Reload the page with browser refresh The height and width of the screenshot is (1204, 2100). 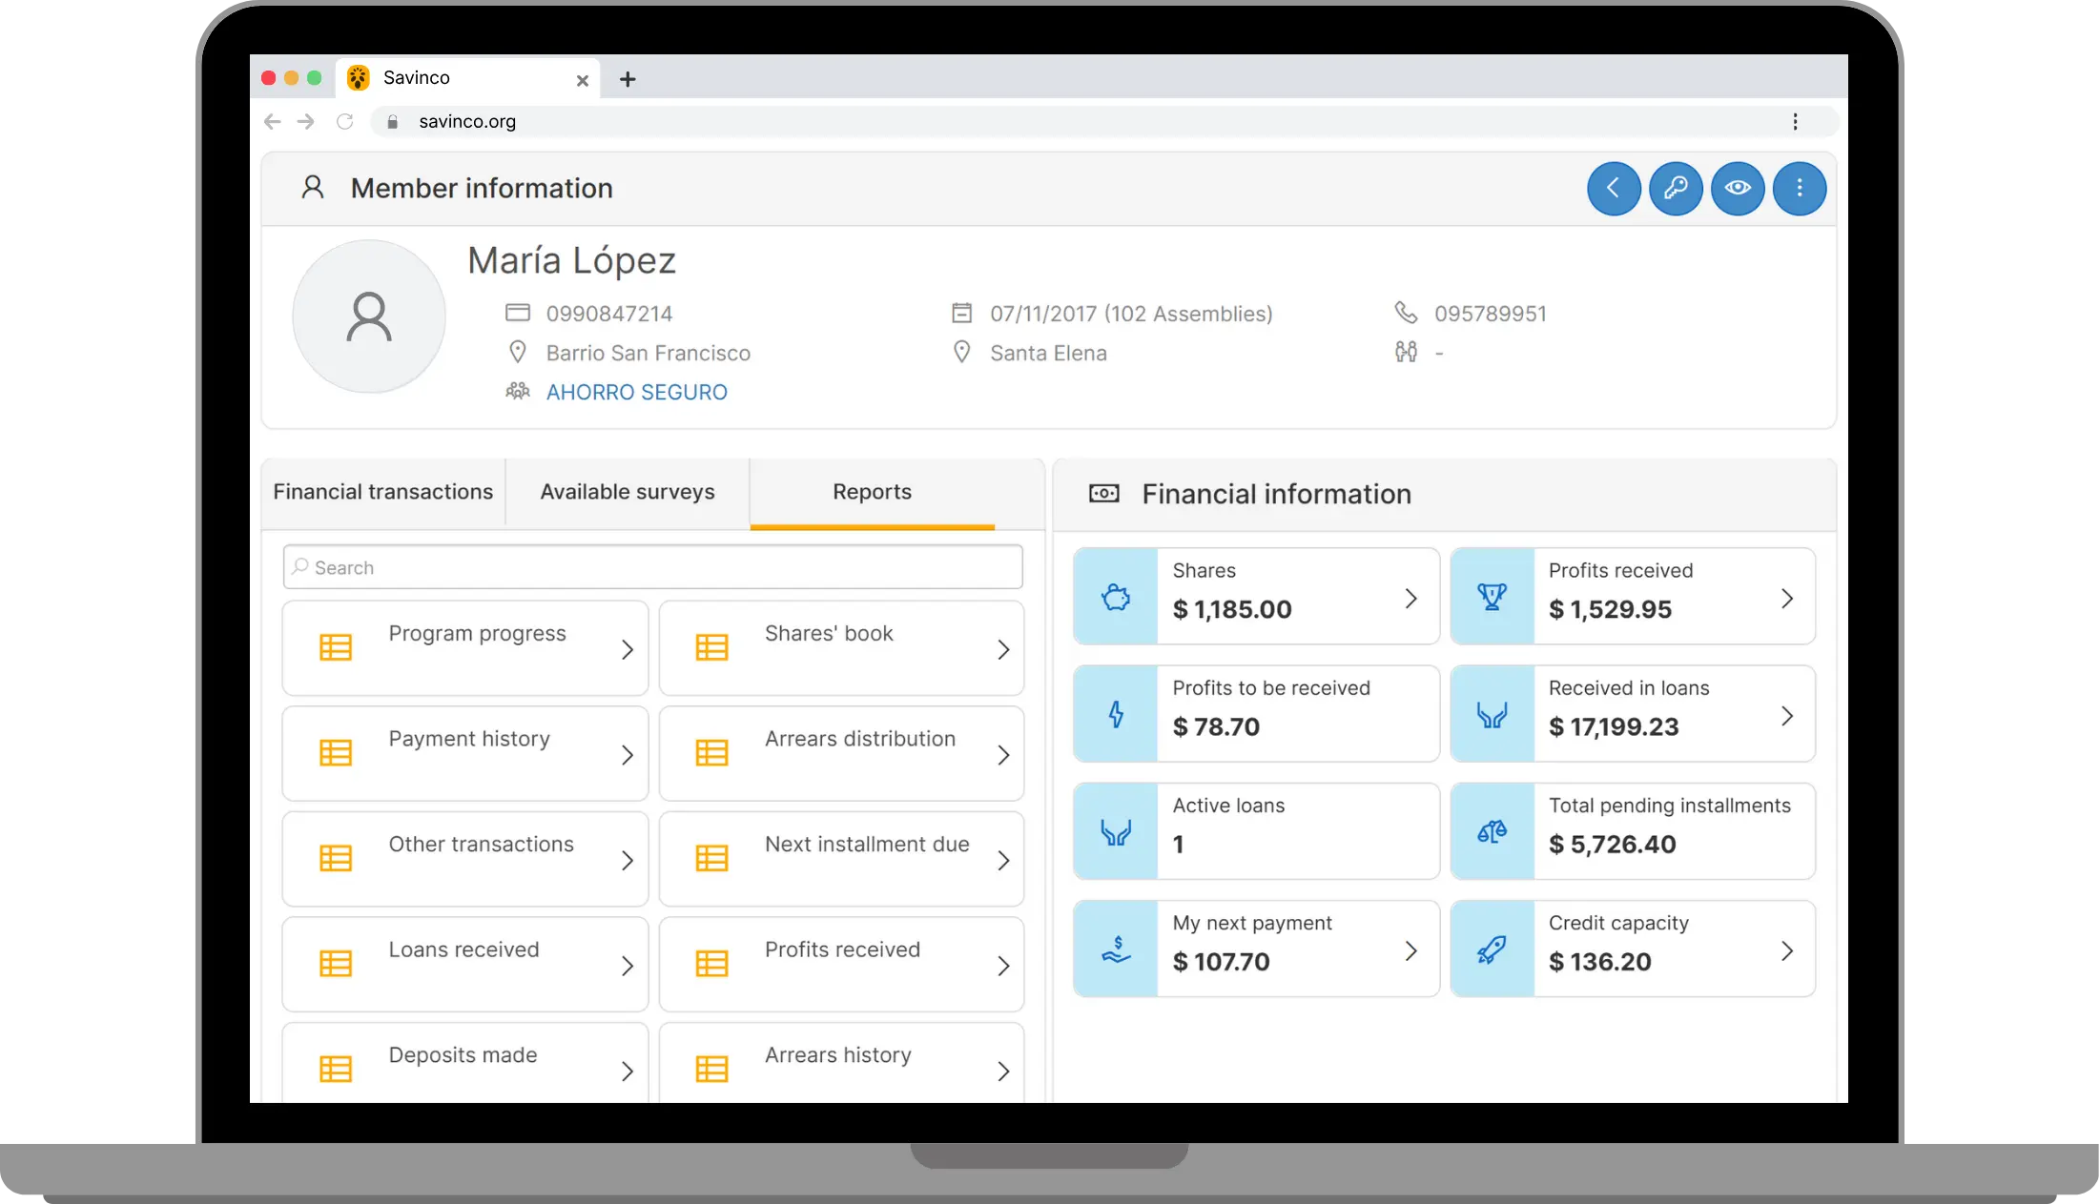pyautogui.click(x=345, y=121)
